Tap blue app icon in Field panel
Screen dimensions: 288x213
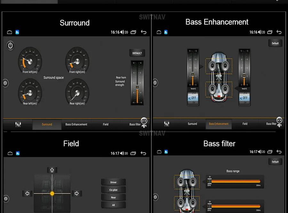point(18,153)
